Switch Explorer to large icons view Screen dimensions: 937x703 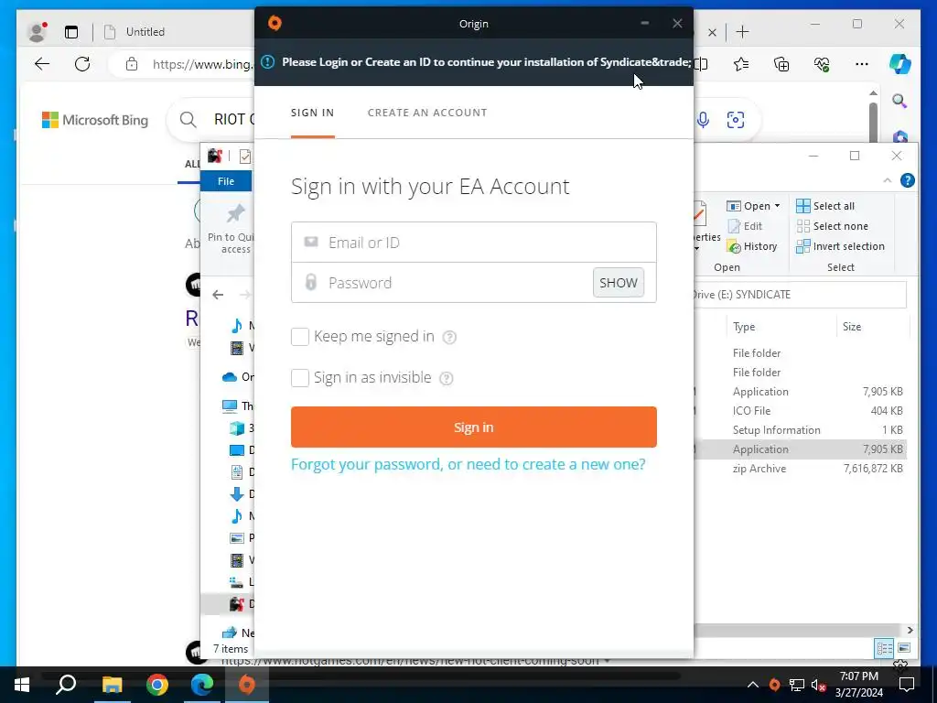pos(905,648)
